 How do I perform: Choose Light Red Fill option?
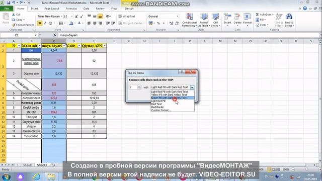172,101
